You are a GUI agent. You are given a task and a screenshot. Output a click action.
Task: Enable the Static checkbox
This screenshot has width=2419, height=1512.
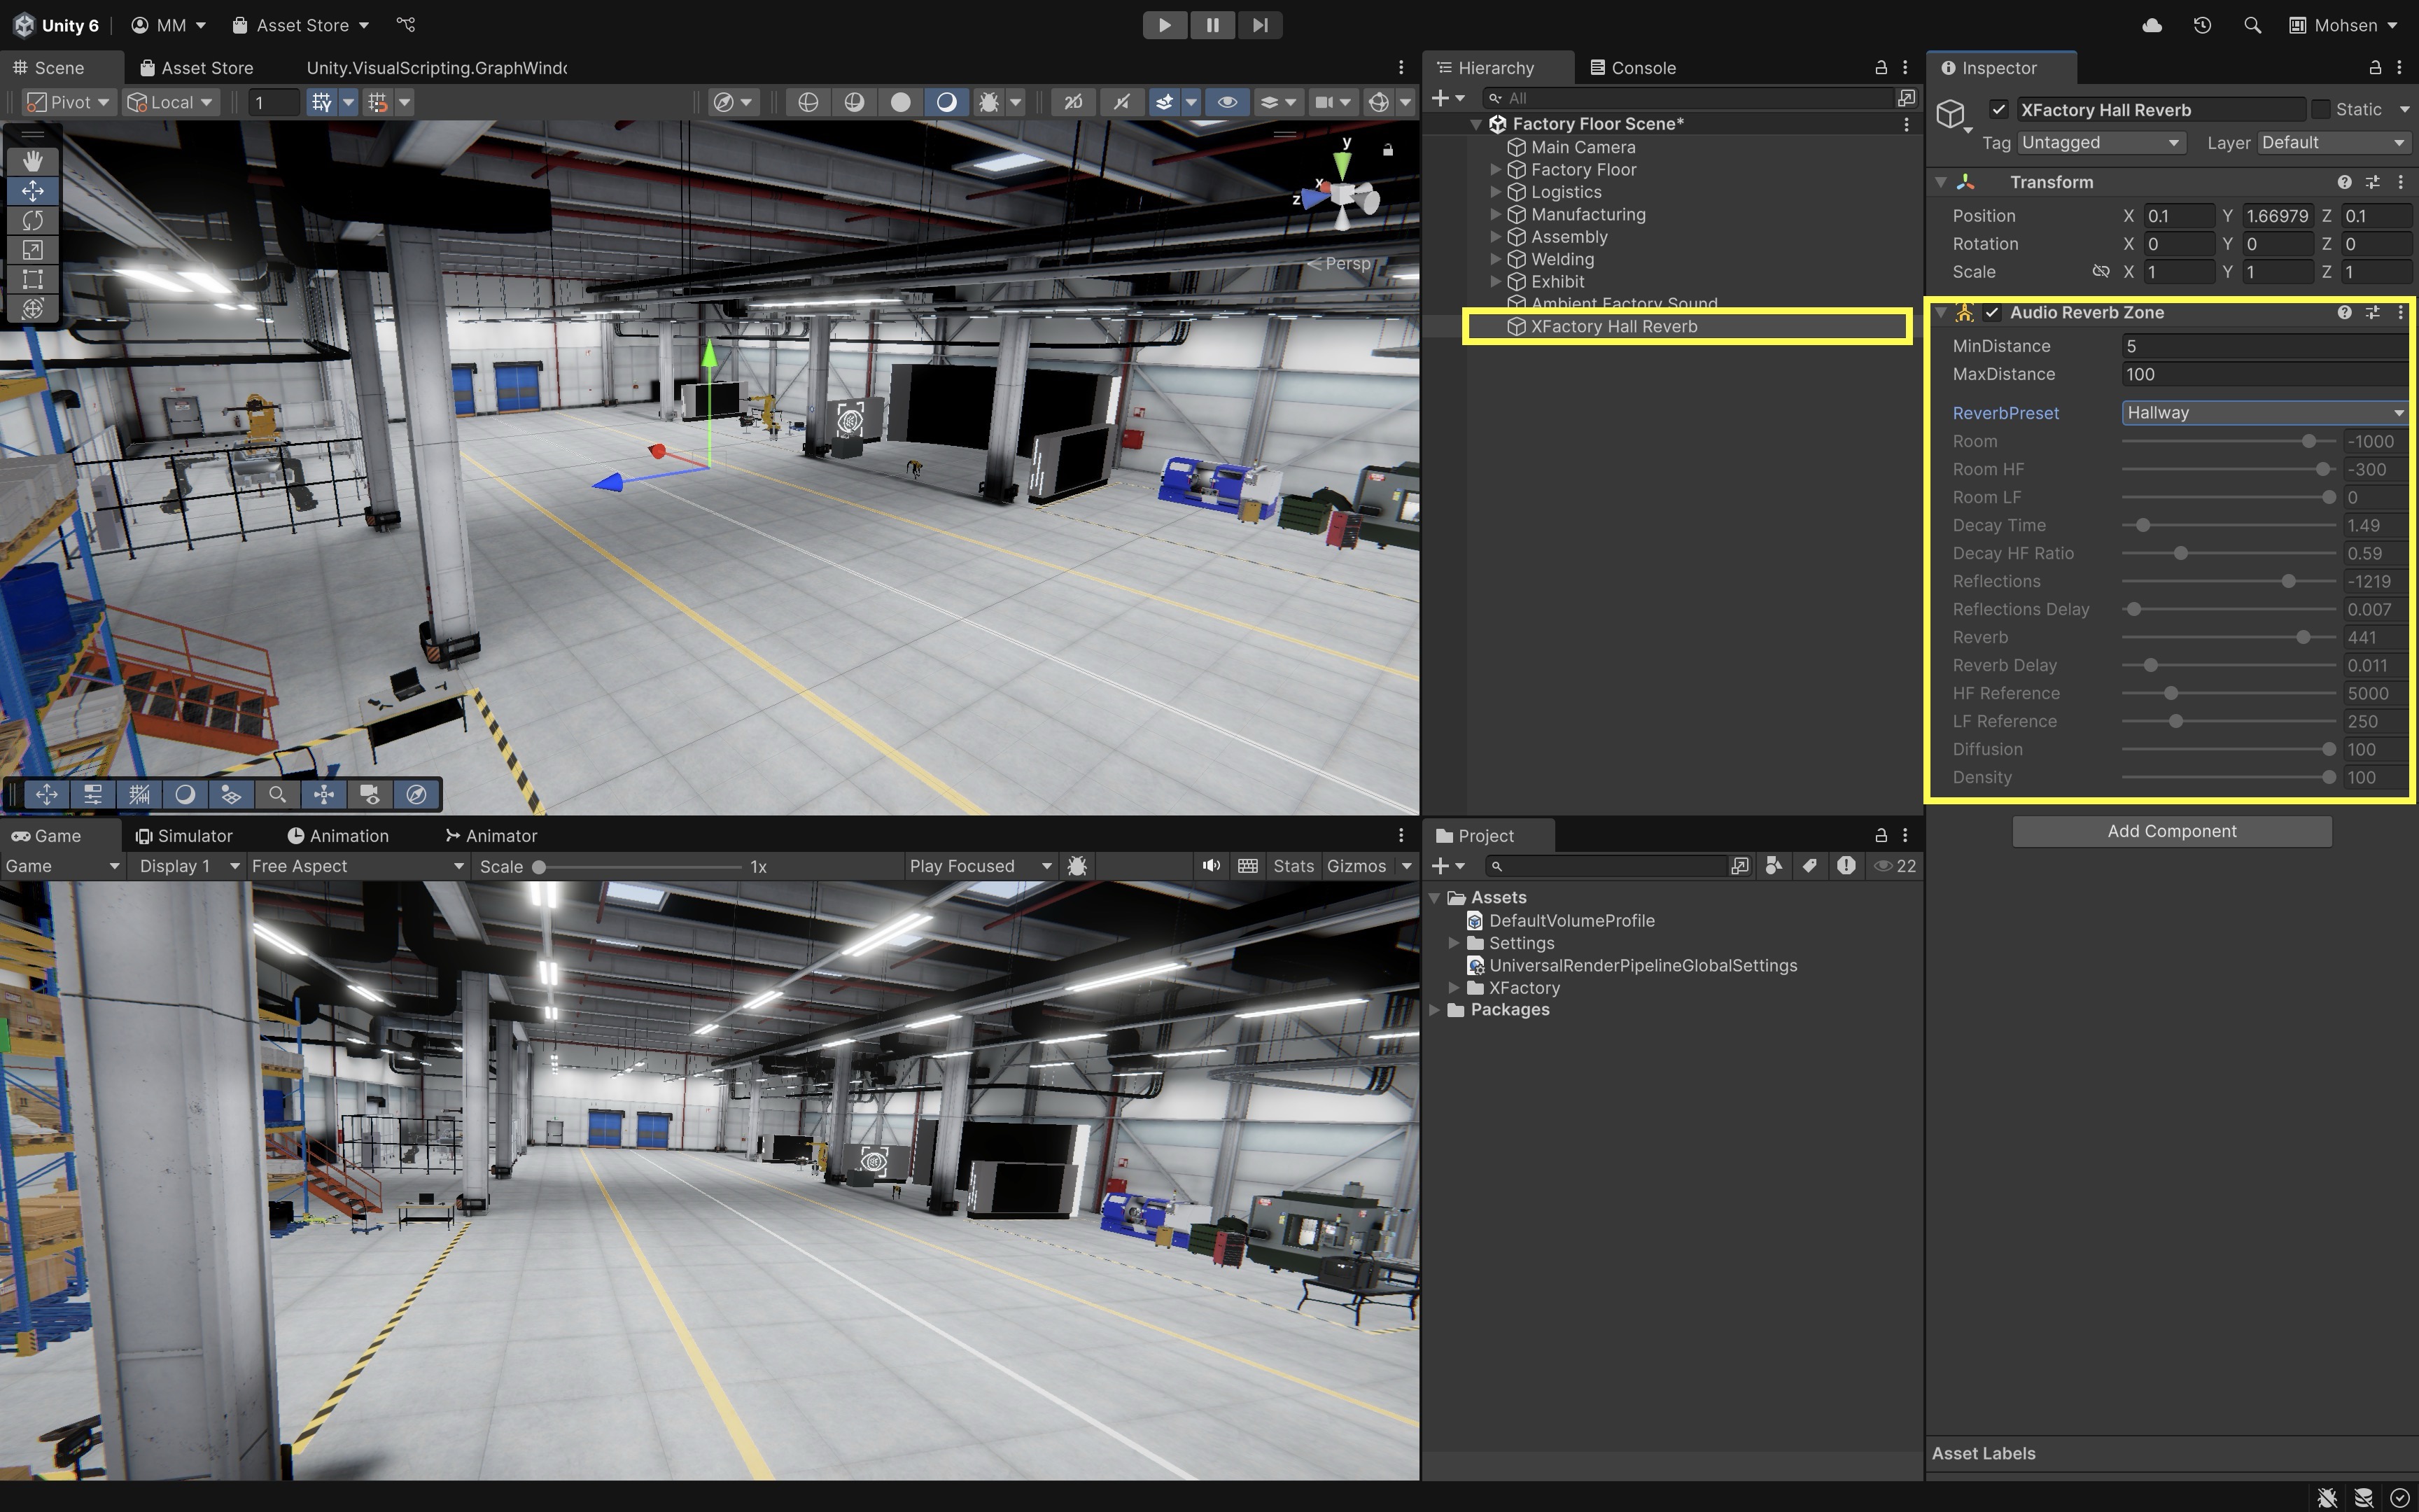click(2321, 110)
